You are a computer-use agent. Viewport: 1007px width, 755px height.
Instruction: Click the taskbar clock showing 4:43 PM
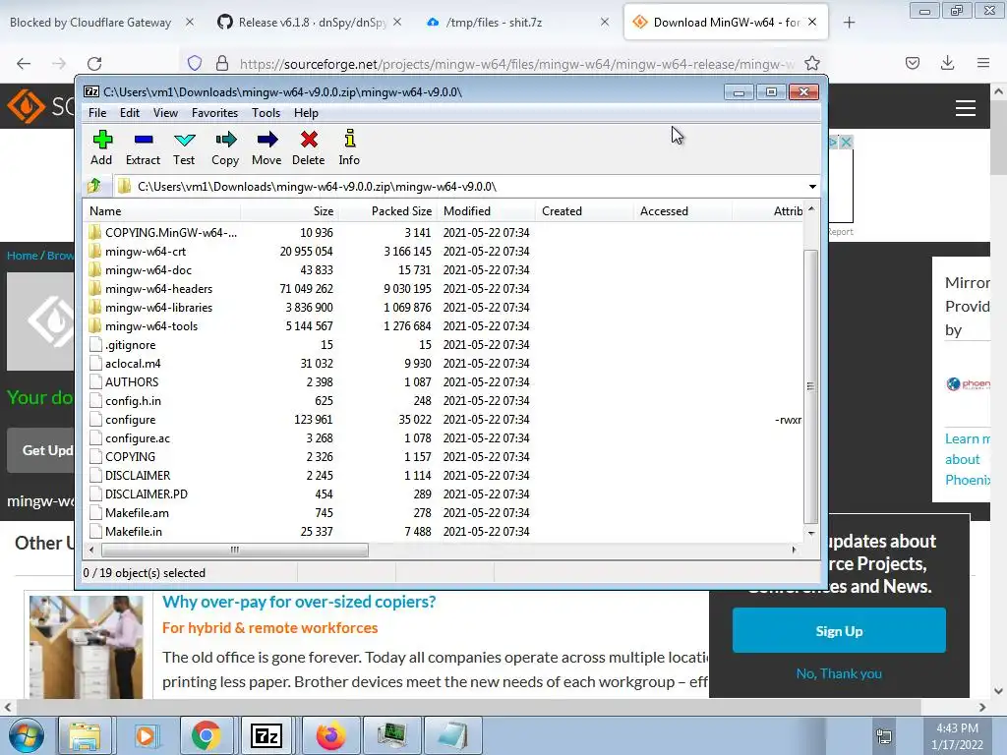(957, 736)
